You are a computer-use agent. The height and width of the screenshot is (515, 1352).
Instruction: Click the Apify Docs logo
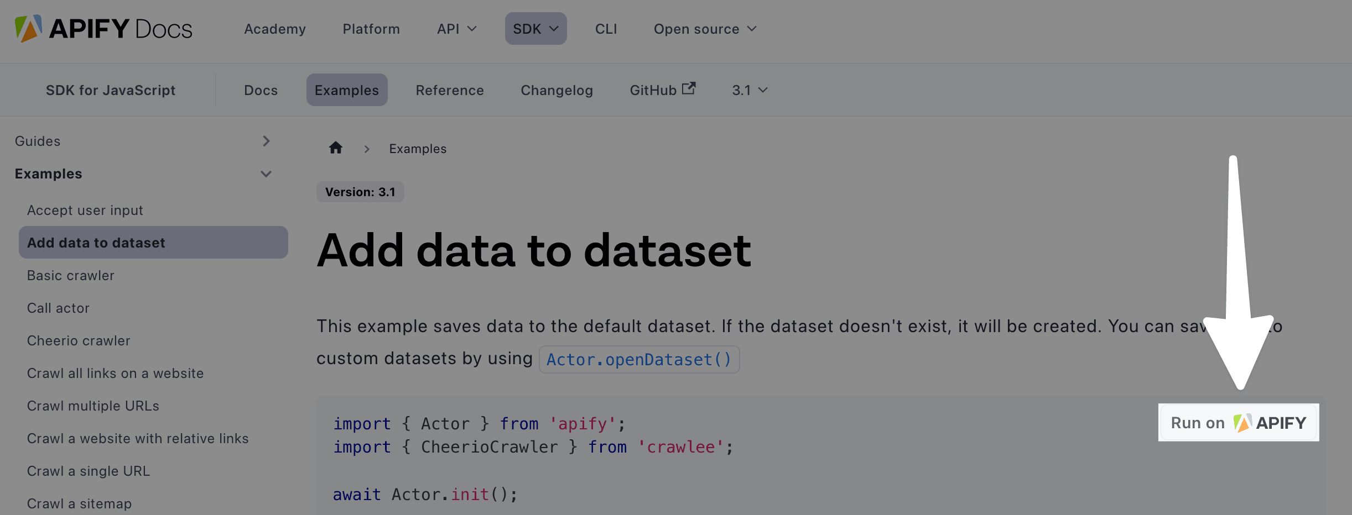(x=103, y=29)
